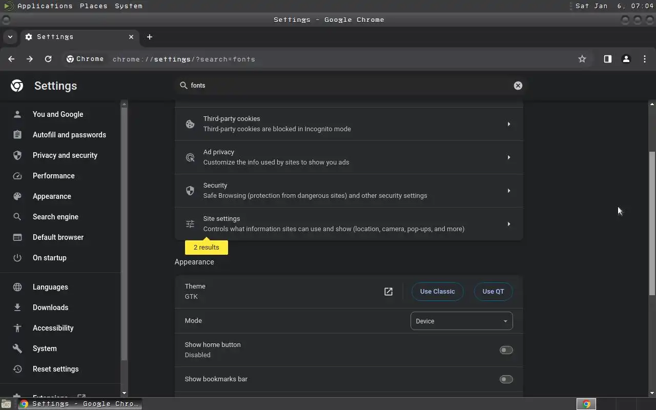
Task: Open Search engine settings
Action: coord(55,217)
